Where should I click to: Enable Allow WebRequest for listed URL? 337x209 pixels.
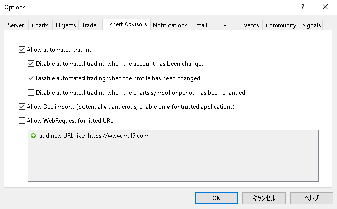[22, 120]
